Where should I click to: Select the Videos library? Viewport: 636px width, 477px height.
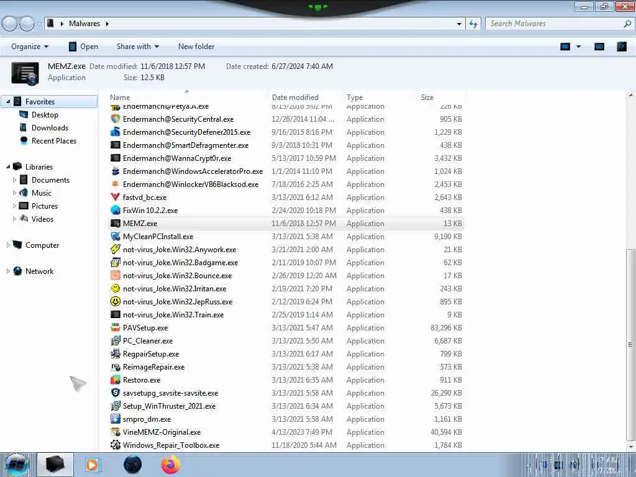coord(42,219)
